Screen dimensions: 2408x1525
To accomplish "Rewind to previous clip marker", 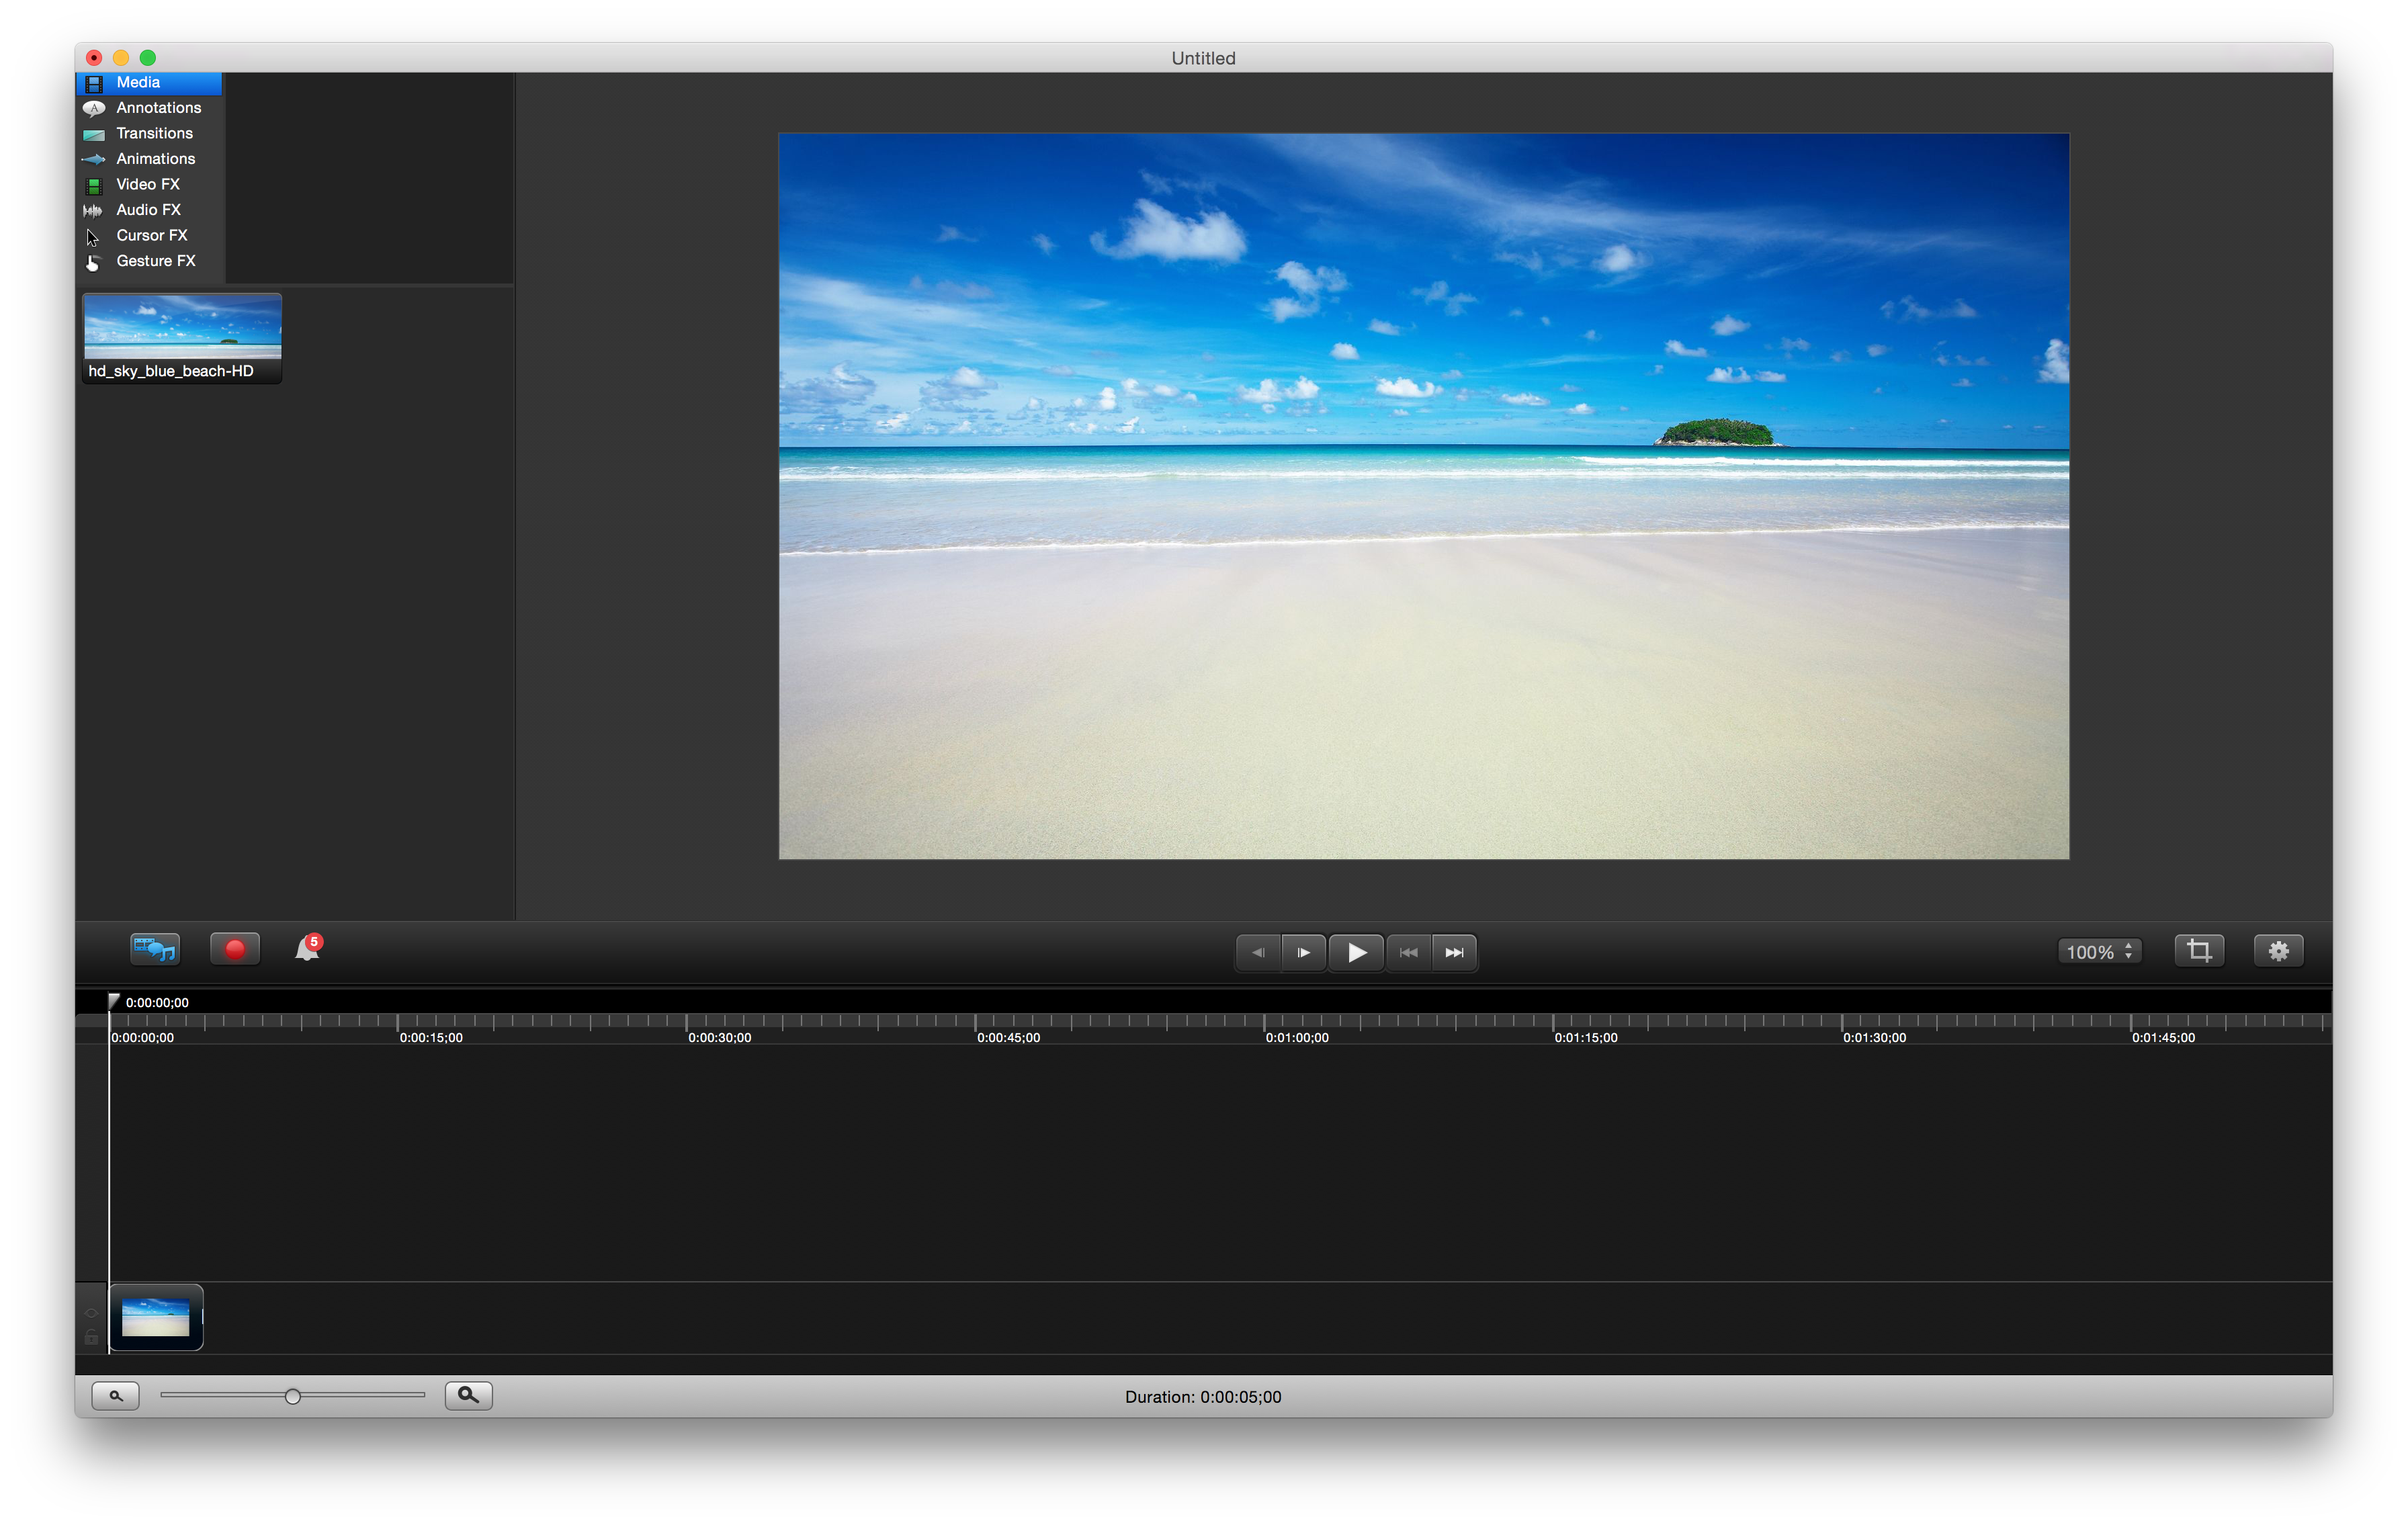I will (x=1408, y=952).
